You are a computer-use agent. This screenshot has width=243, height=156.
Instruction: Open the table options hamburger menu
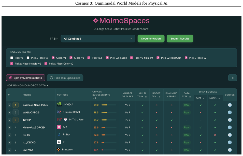[x=233, y=78]
